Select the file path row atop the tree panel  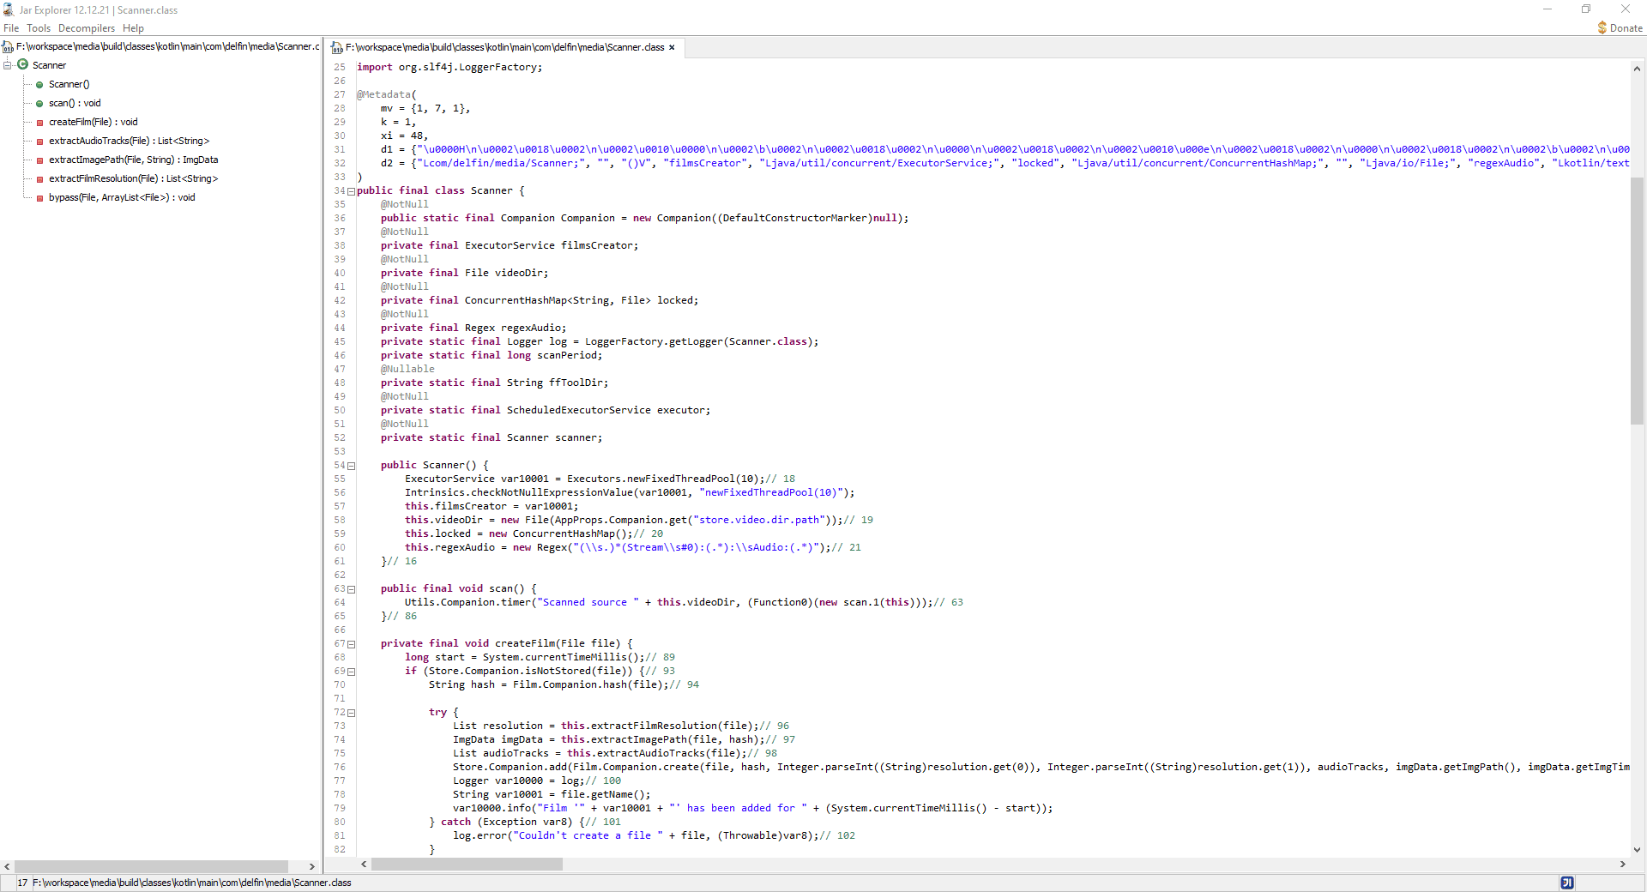[161, 46]
